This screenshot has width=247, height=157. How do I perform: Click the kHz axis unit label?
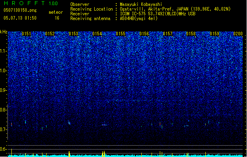tap(4, 32)
